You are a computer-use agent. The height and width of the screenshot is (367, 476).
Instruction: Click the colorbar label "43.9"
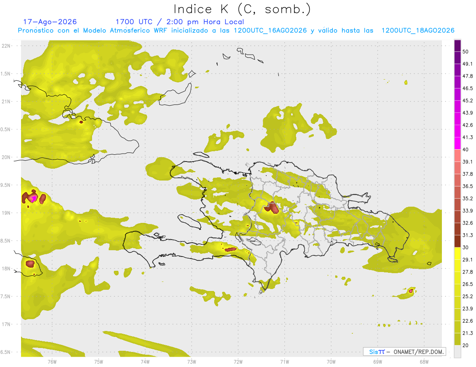(468, 113)
